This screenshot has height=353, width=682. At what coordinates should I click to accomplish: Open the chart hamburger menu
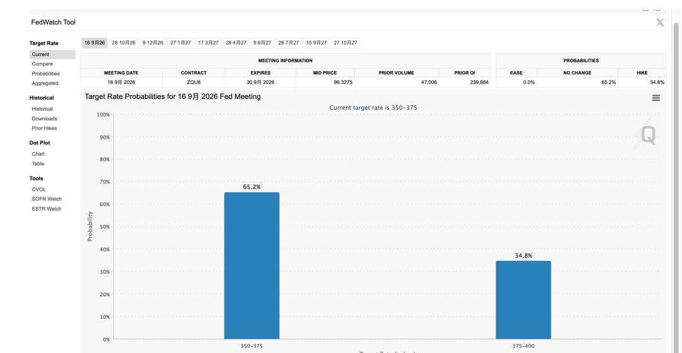pyautogui.click(x=656, y=98)
